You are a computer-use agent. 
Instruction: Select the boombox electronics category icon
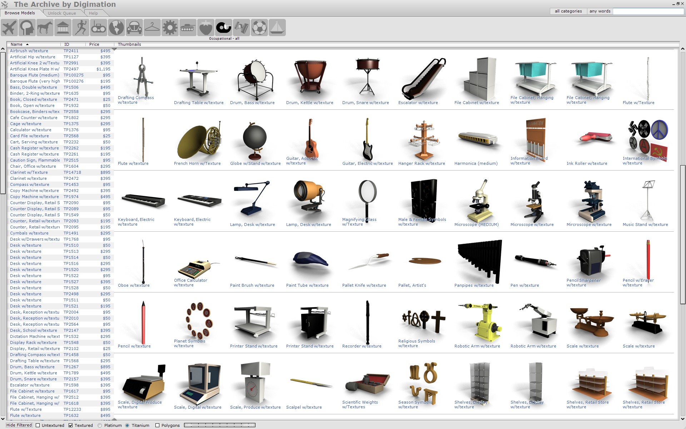(99, 28)
